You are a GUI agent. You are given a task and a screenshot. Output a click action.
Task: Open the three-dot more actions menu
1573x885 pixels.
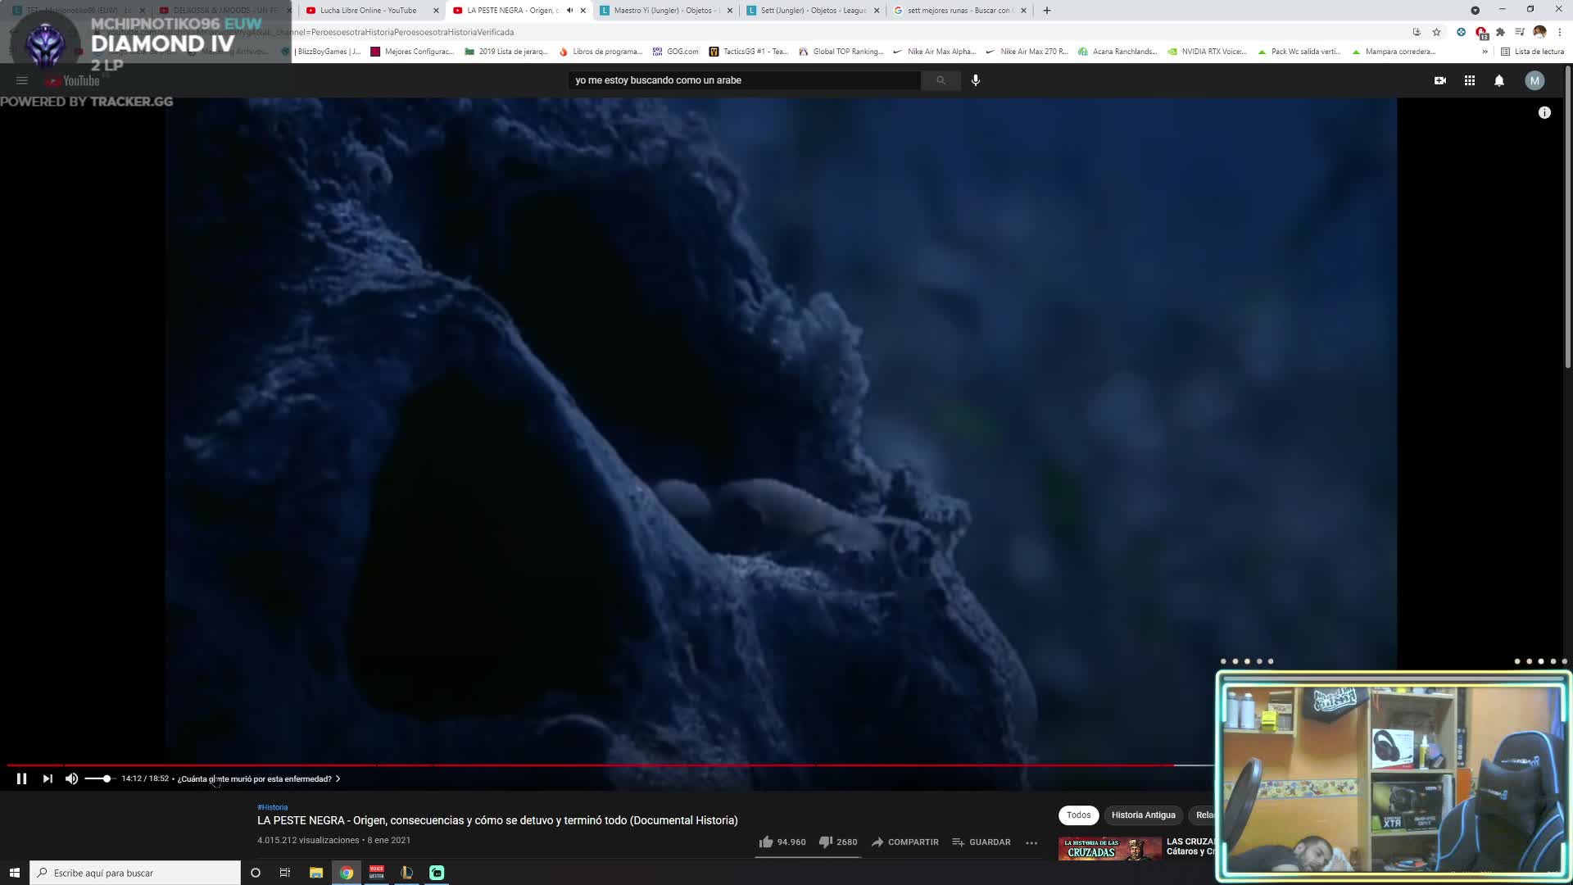click(x=1031, y=842)
